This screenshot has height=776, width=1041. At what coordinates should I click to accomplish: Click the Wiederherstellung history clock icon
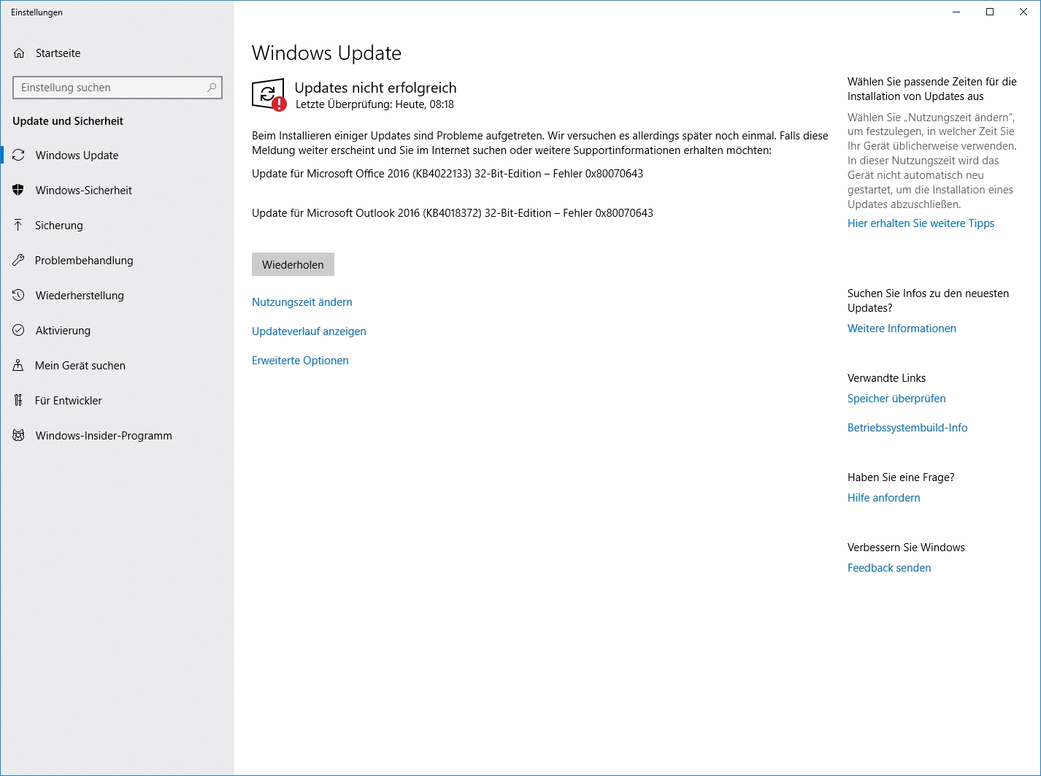(19, 296)
